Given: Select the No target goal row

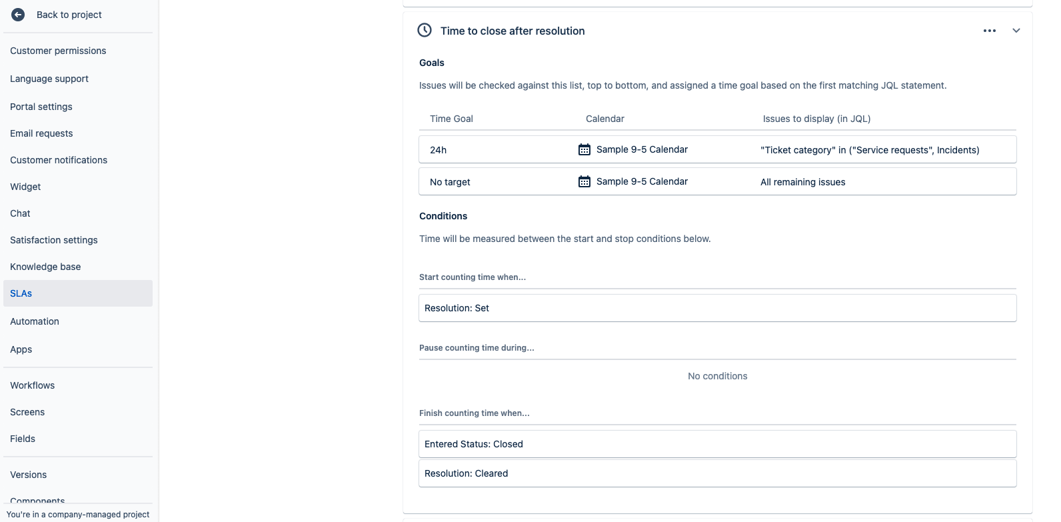Looking at the screenshot, I should pyautogui.click(x=451, y=182).
